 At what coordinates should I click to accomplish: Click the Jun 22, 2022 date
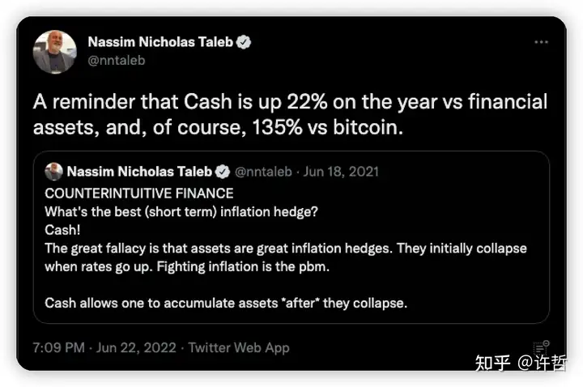tap(135, 347)
